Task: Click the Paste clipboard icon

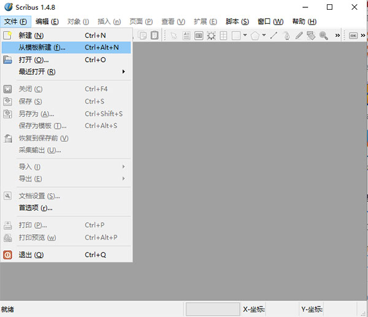Action: [x=155, y=36]
